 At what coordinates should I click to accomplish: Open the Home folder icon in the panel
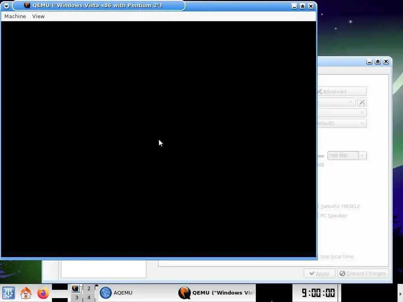[26, 293]
